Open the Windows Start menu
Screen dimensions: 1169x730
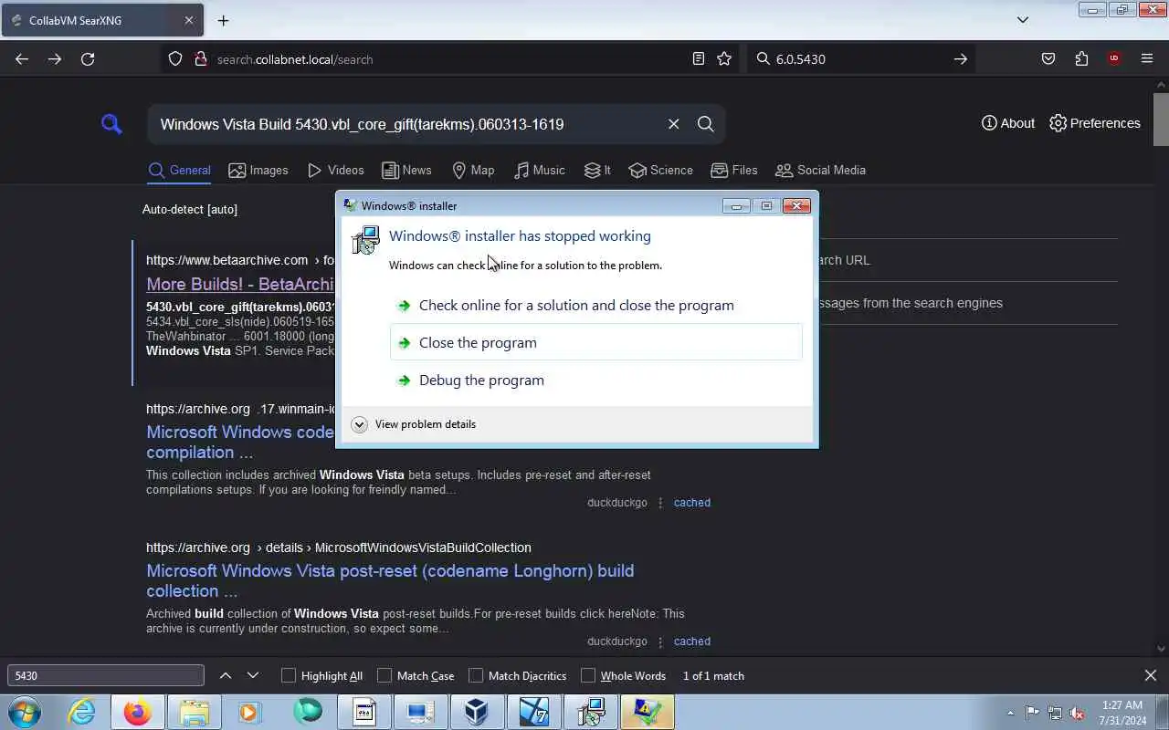pos(25,712)
